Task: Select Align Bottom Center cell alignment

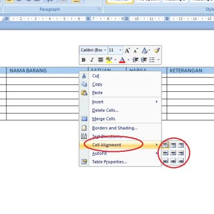Action: point(173,161)
